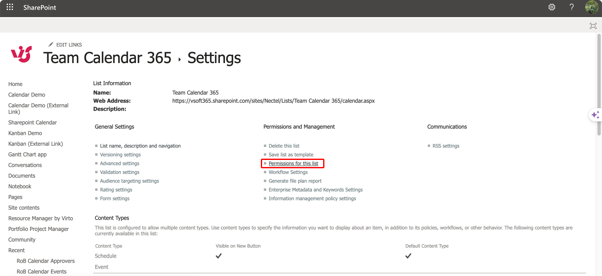Click the Web Address URL text
Viewport: 602px width, 276px height.
pyautogui.click(x=273, y=101)
